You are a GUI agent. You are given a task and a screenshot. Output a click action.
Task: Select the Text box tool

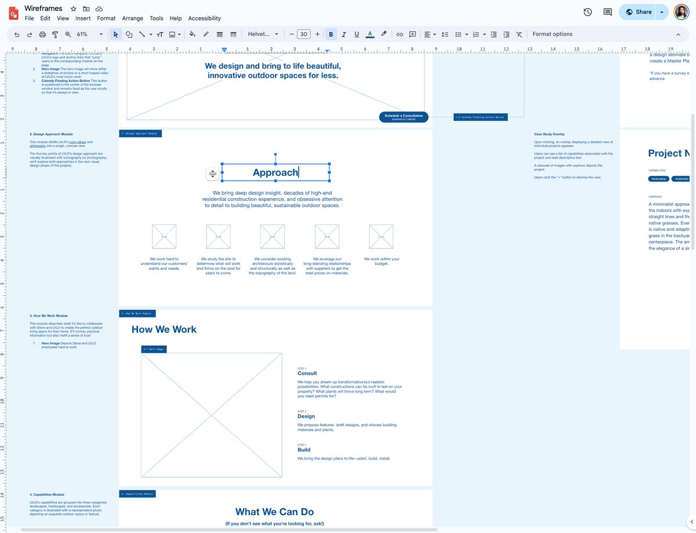(160, 34)
